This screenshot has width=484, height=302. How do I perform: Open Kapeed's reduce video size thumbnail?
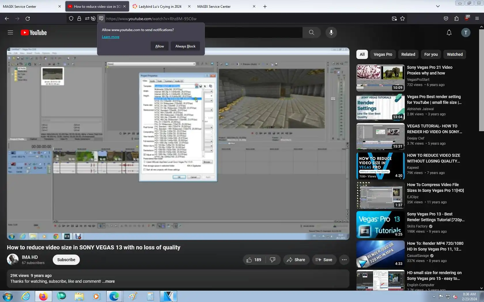(x=381, y=166)
